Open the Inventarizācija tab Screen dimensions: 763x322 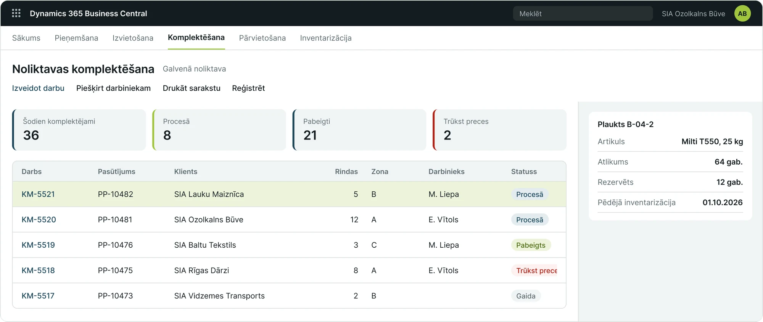coord(326,38)
